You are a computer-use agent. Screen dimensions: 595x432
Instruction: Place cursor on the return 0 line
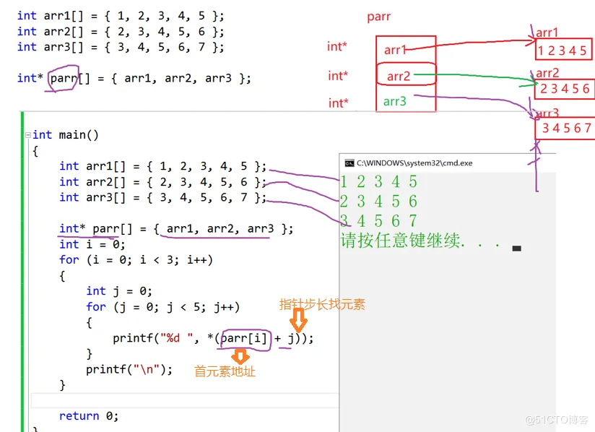[89, 416]
